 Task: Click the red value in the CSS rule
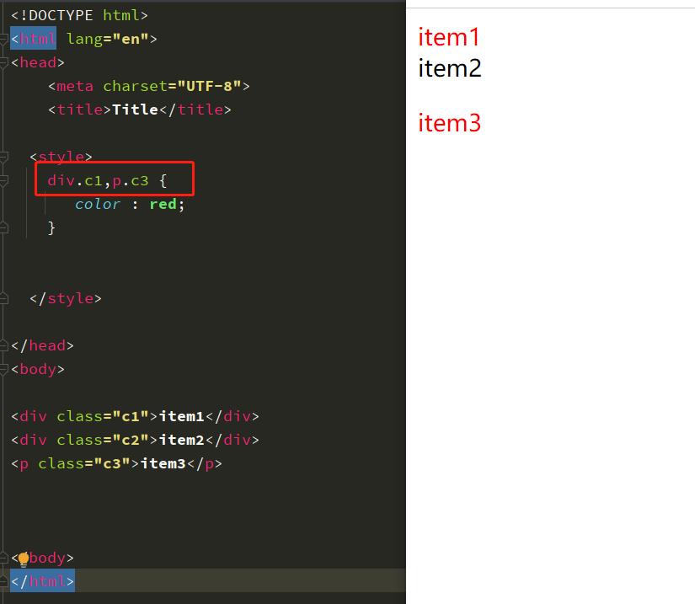point(163,204)
